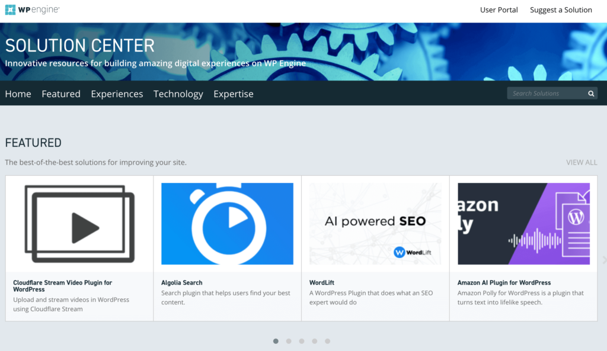Click the search magnifying glass icon
Viewport: 607px width, 351px height.
click(590, 93)
